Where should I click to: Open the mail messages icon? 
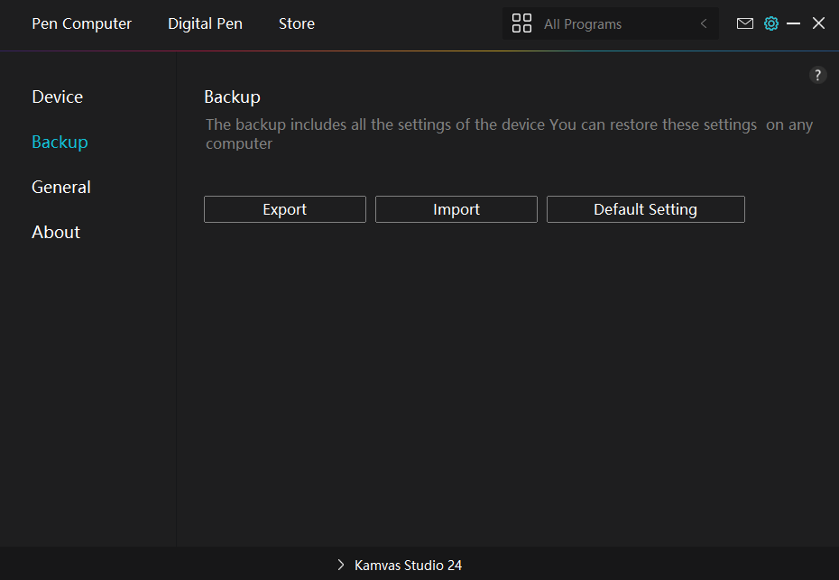click(744, 23)
